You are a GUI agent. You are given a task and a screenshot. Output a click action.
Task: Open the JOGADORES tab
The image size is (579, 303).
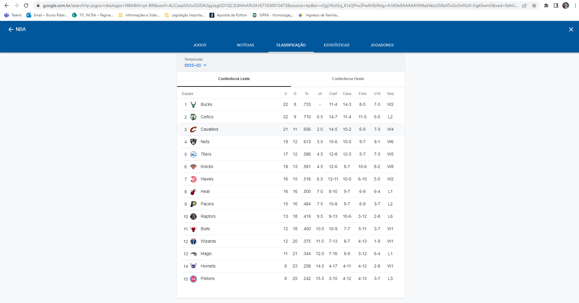point(382,45)
